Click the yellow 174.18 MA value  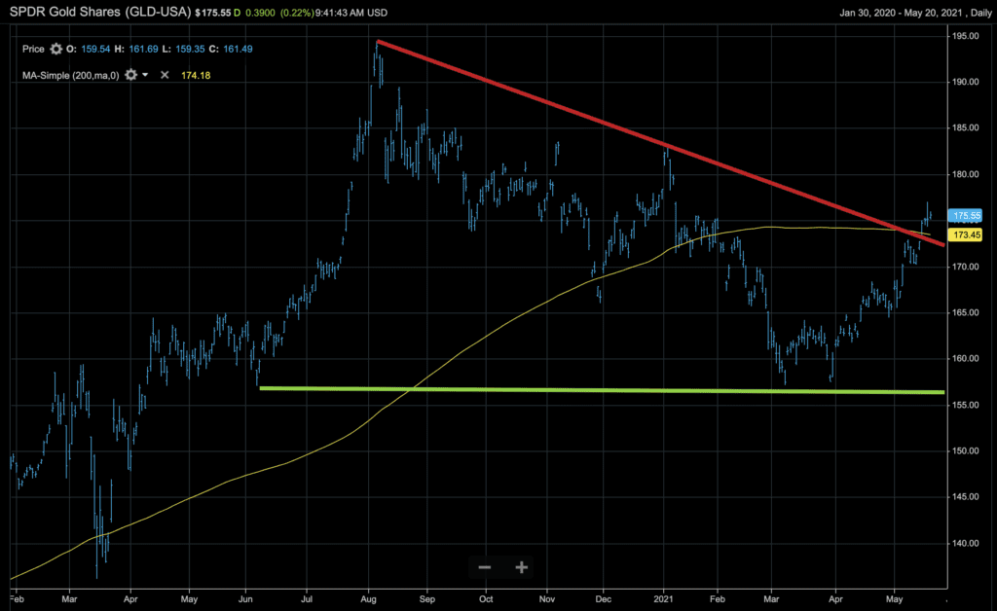(x=197, y=75)
